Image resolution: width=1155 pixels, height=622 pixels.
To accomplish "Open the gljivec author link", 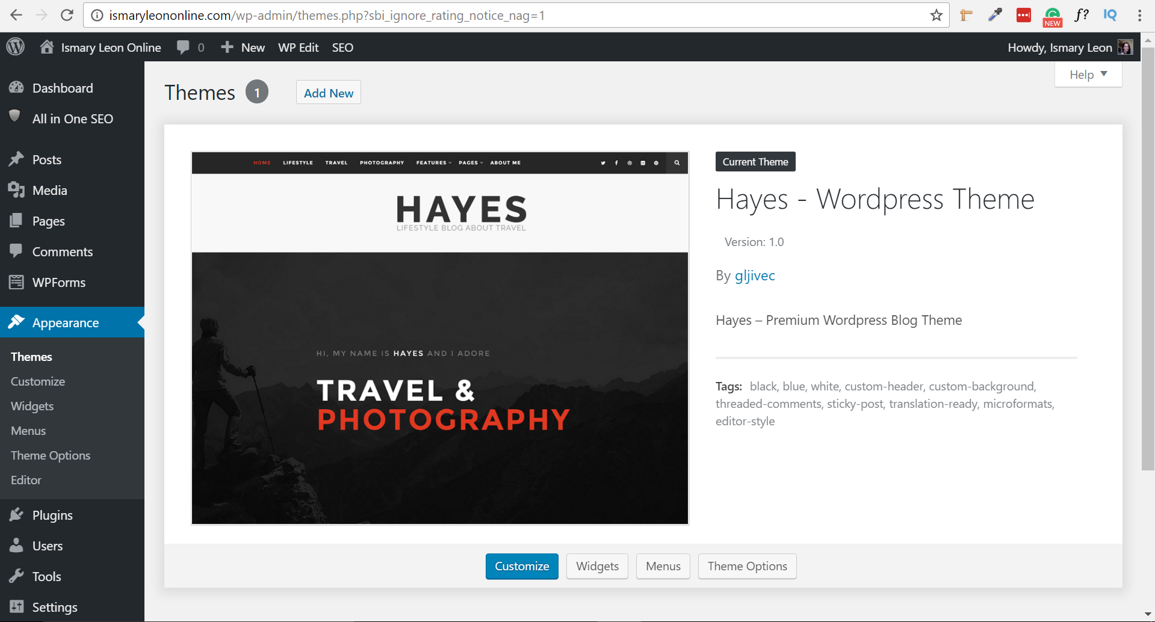I will click(755, 276).
